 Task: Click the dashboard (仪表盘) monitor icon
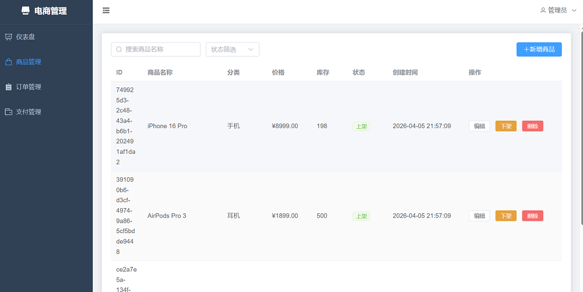[8, 37]
